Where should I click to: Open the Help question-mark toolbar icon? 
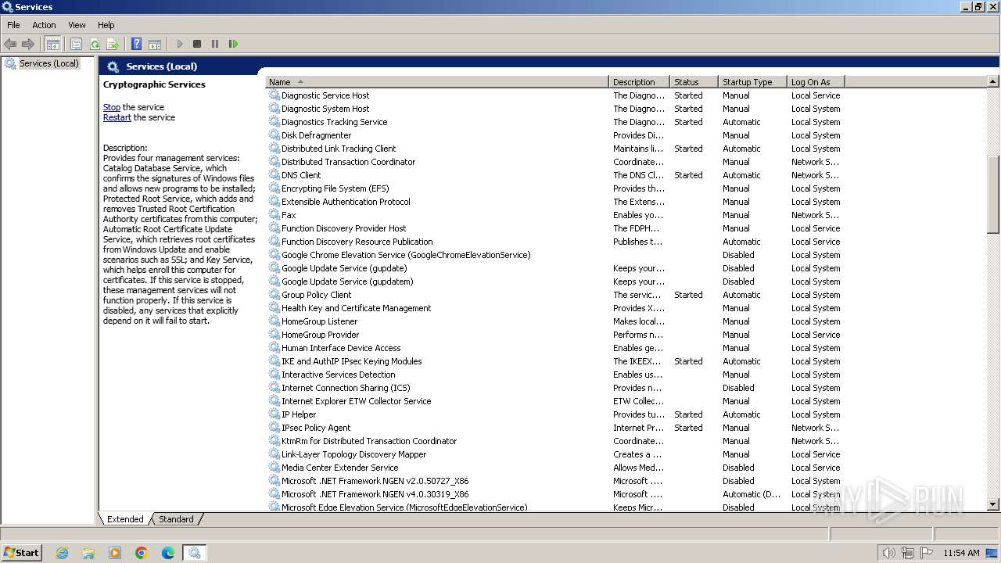point(137,45)
